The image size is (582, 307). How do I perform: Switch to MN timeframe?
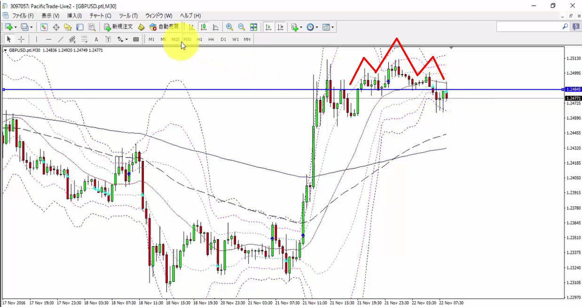(247, 39)
